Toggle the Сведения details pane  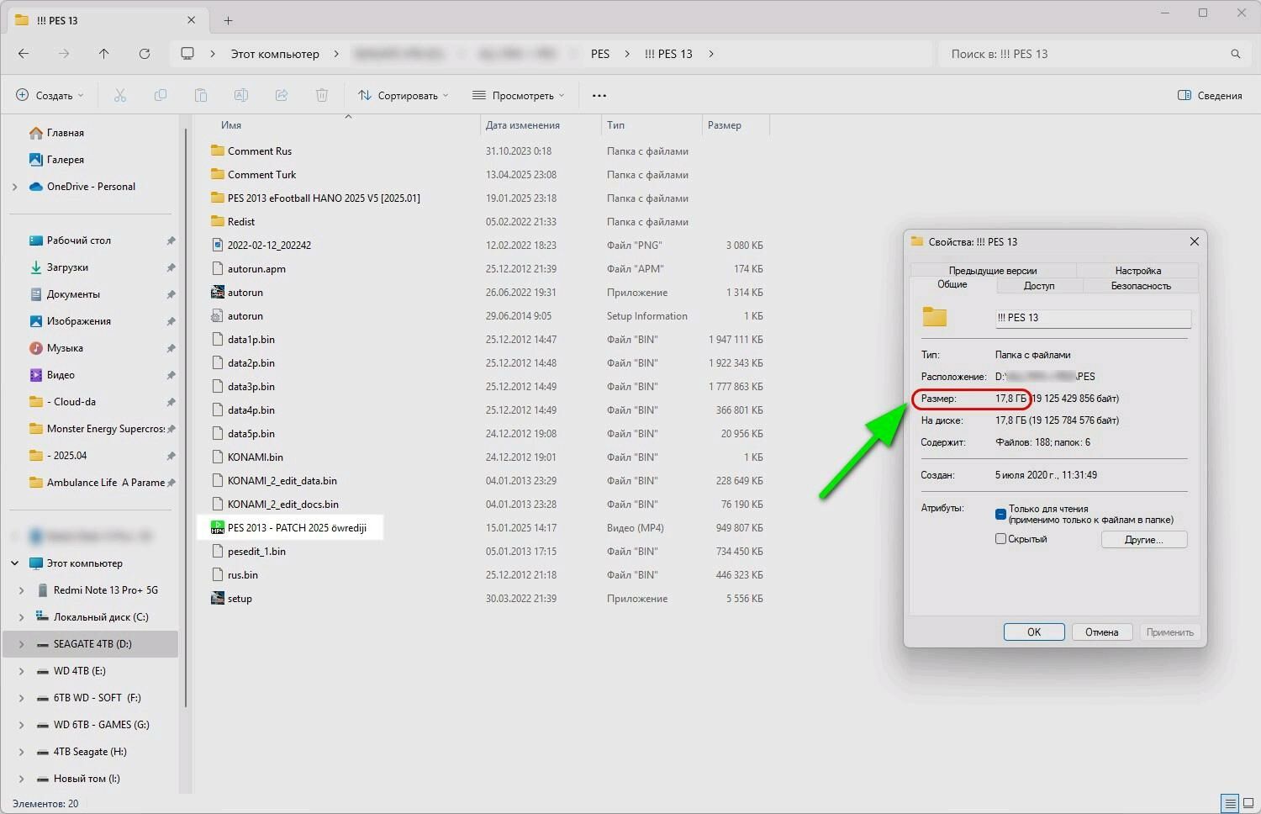pos(1210,96)
